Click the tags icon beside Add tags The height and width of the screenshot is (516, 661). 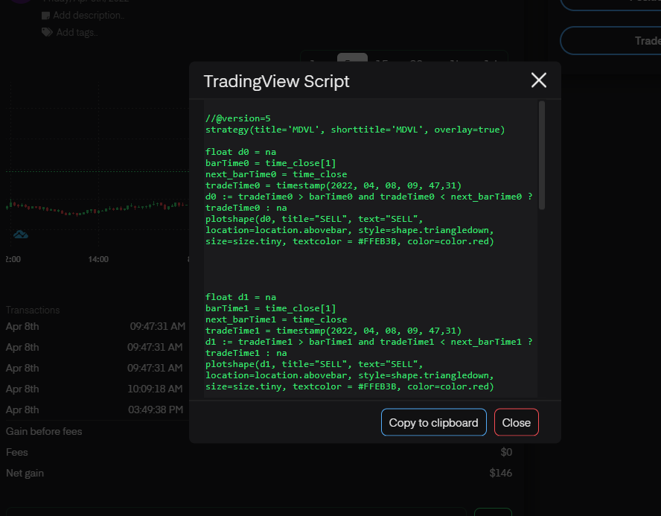47,32
